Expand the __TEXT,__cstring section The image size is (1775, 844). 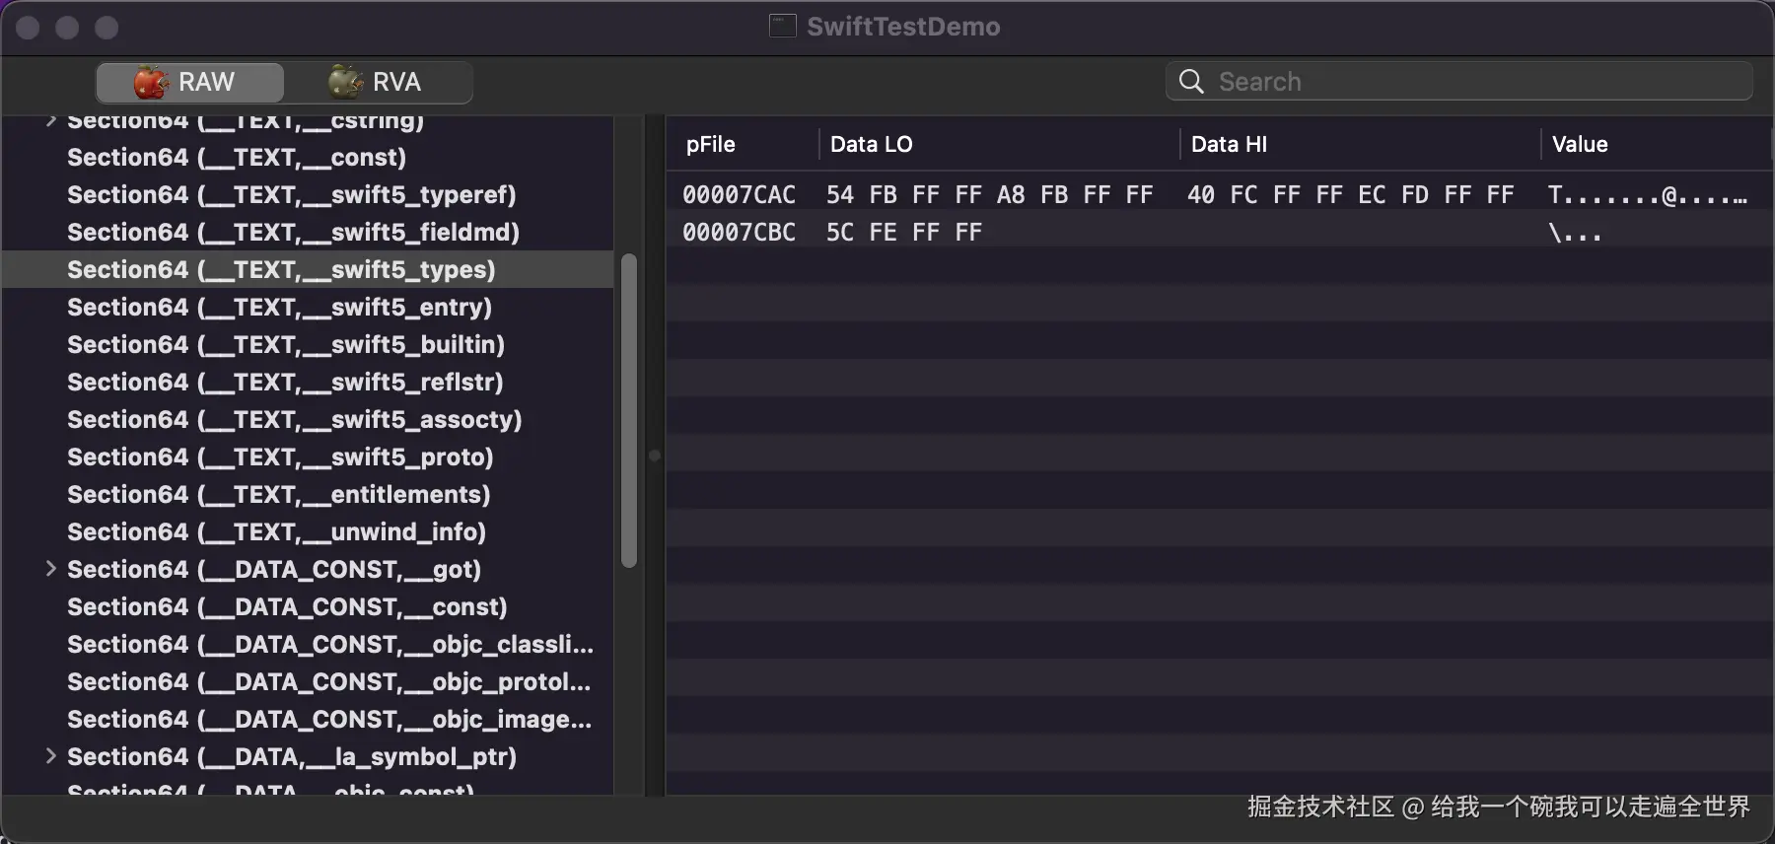pyautogui.click(x=51, y=121)
